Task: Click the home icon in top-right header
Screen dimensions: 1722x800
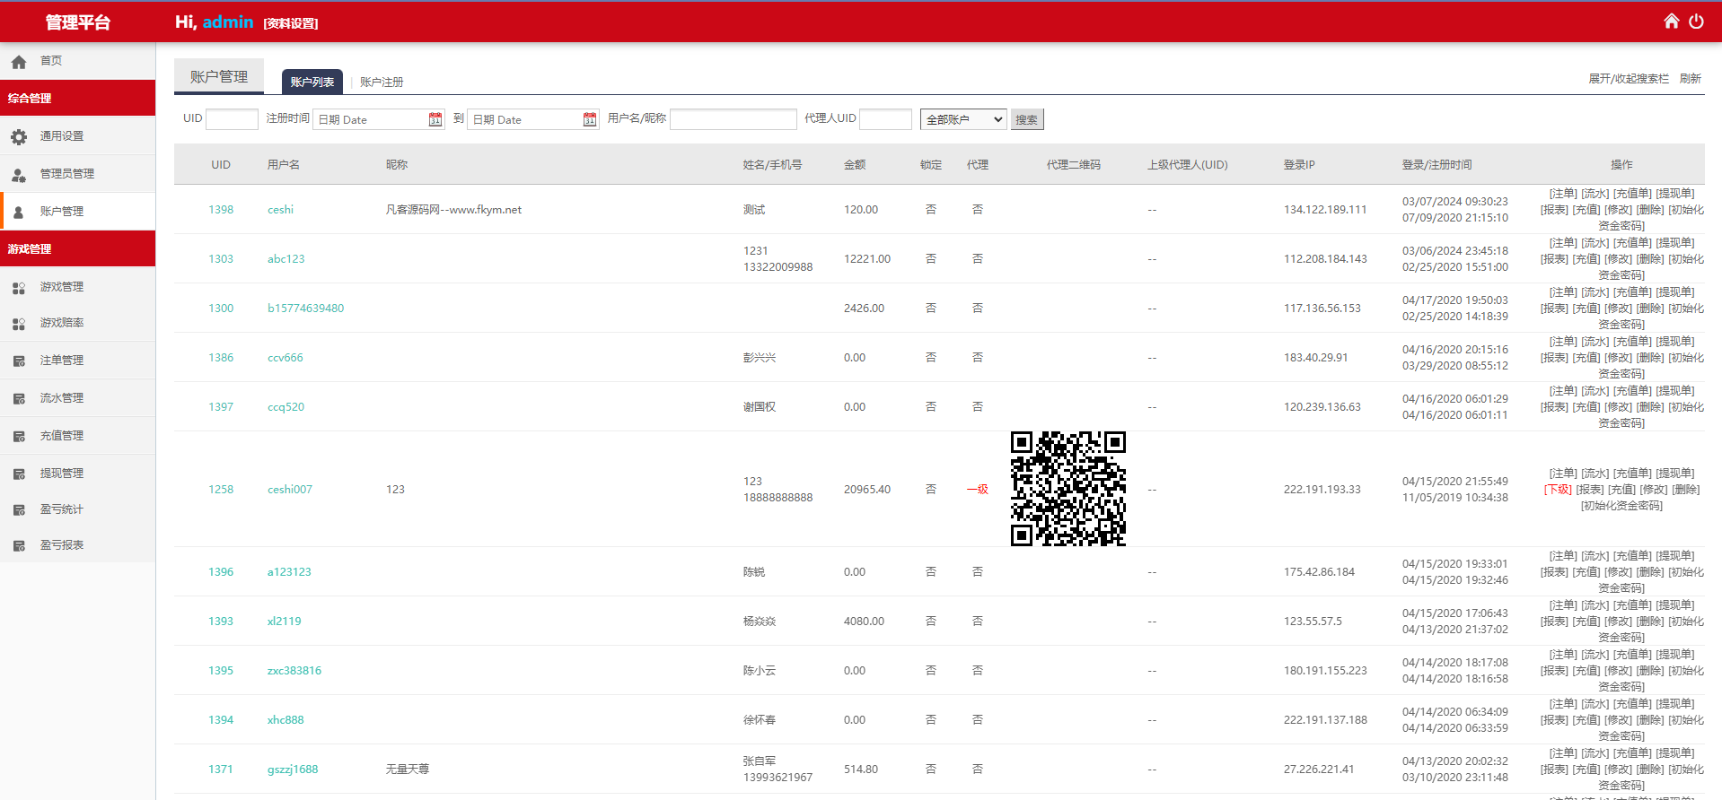Action: [1671, 22]
